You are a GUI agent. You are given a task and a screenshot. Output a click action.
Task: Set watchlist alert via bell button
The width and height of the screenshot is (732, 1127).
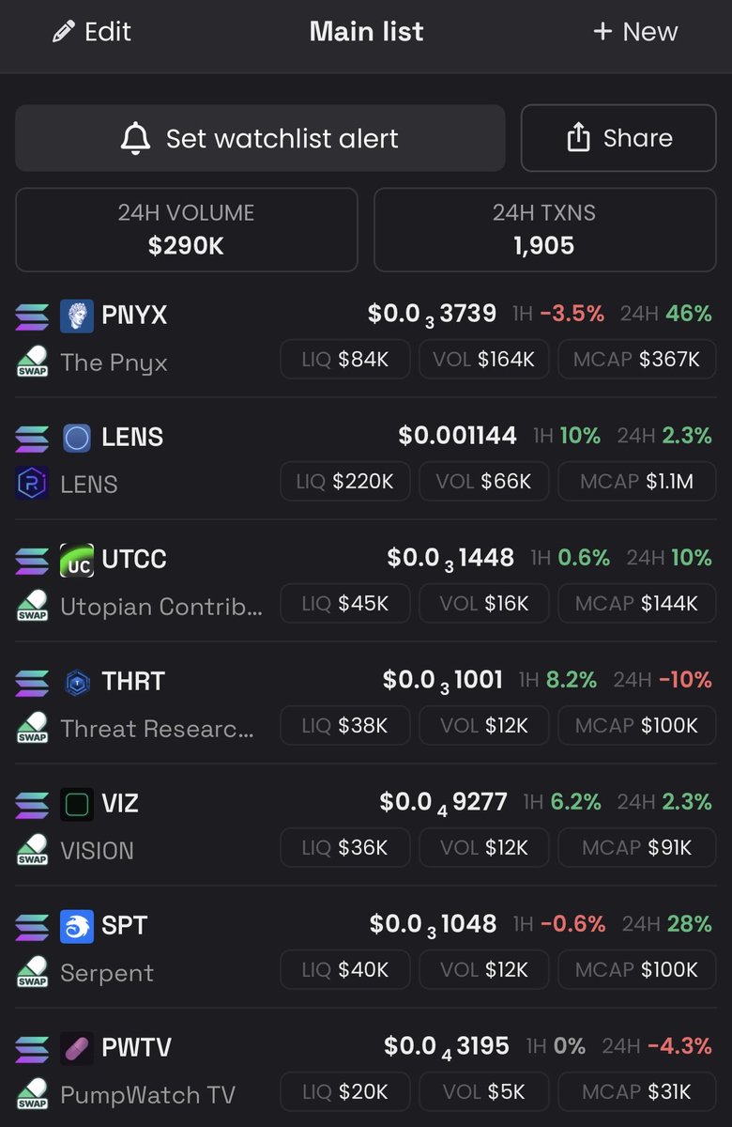pyautogui.click(x=260, y=138)
